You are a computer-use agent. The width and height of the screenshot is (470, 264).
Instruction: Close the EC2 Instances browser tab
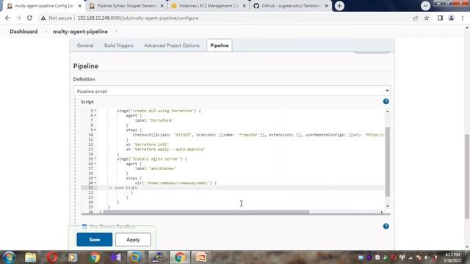(x=245, y=6)
